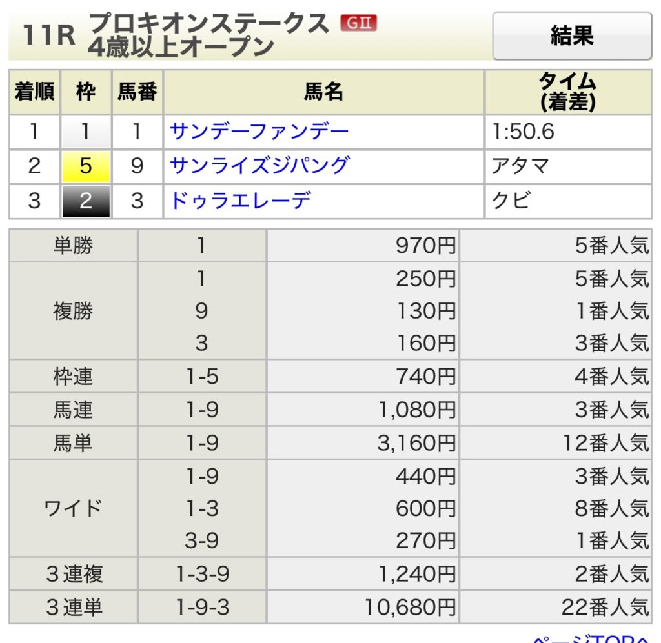
Task: Select the 3連単 row label
Action: [73, 607]
